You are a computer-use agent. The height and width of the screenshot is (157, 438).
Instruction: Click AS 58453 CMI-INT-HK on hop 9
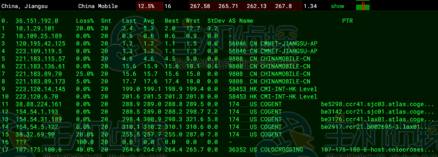click(273, 89)
